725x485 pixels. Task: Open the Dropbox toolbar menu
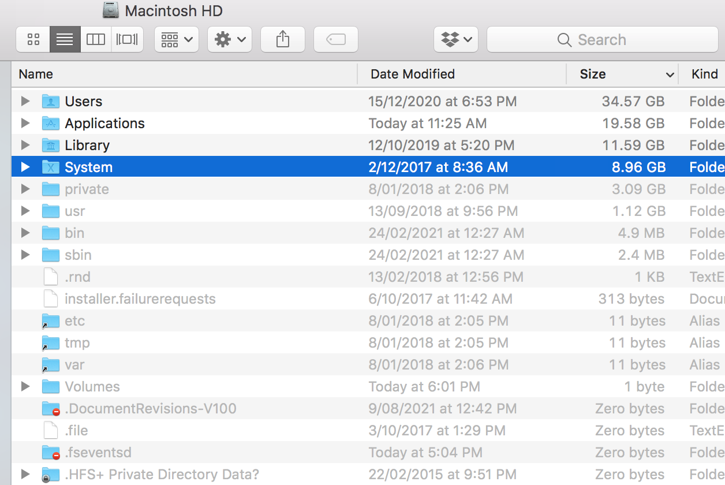[456, 40]
